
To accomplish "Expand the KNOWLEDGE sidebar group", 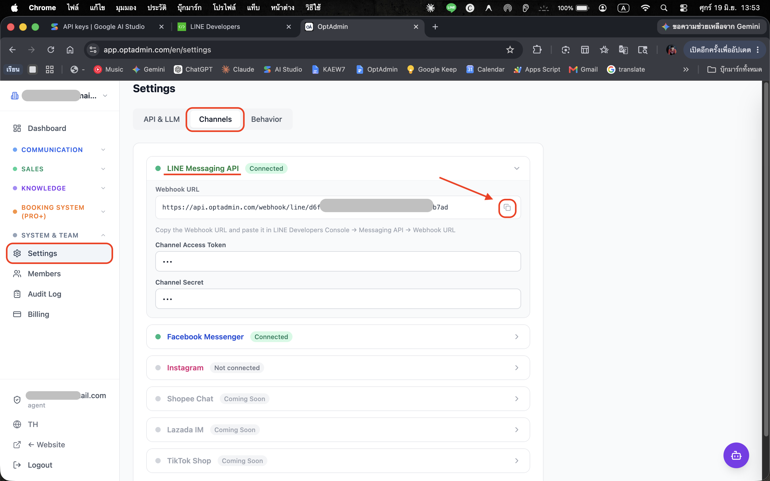I will click(60, 188).
